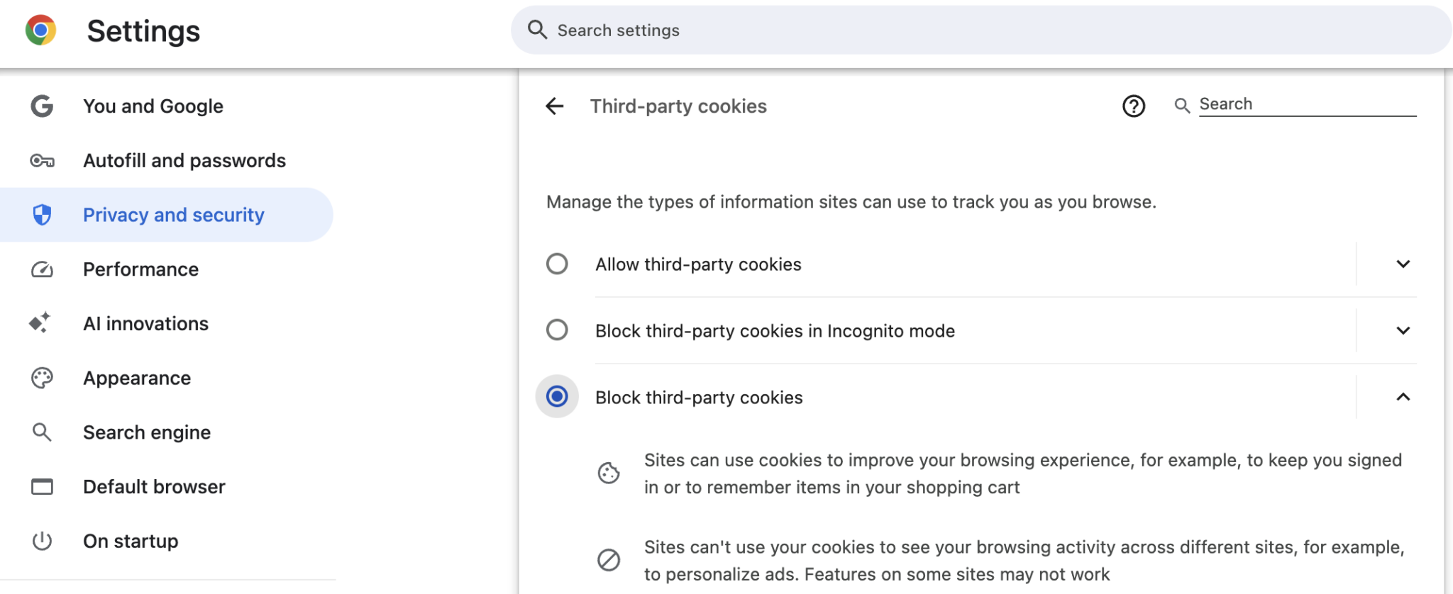
Task: Select the Privacy and security shield icon
Action: (x=43, y=215)
